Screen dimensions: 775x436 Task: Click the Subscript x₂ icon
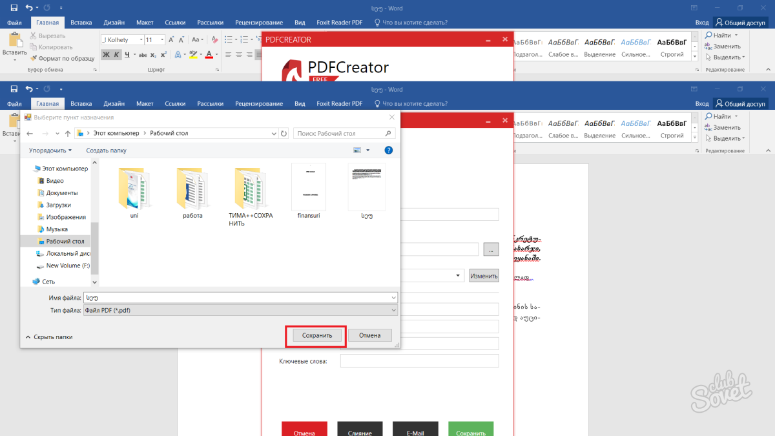coord(151,55)
